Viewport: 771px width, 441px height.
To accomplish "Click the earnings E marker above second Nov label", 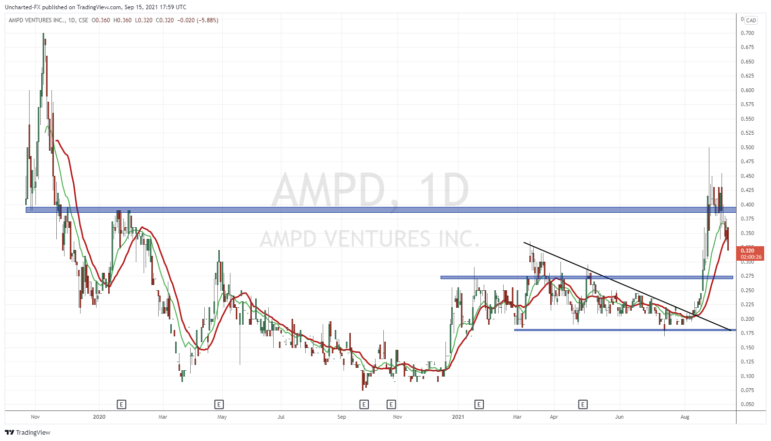I will pyautogui.click(x=391, y=404).
